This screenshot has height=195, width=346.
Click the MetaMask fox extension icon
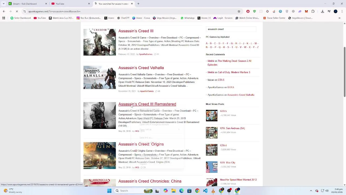(306, 11)
